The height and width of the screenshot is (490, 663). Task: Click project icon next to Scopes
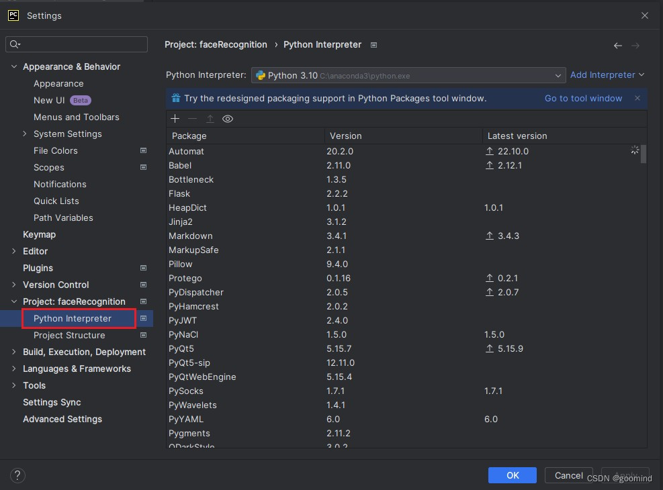point(143,167)
